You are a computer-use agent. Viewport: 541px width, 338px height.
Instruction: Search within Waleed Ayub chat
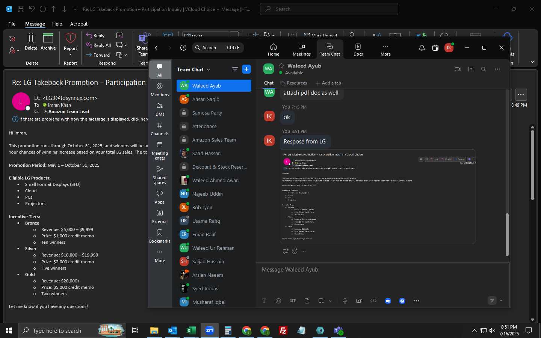point(484,69)
